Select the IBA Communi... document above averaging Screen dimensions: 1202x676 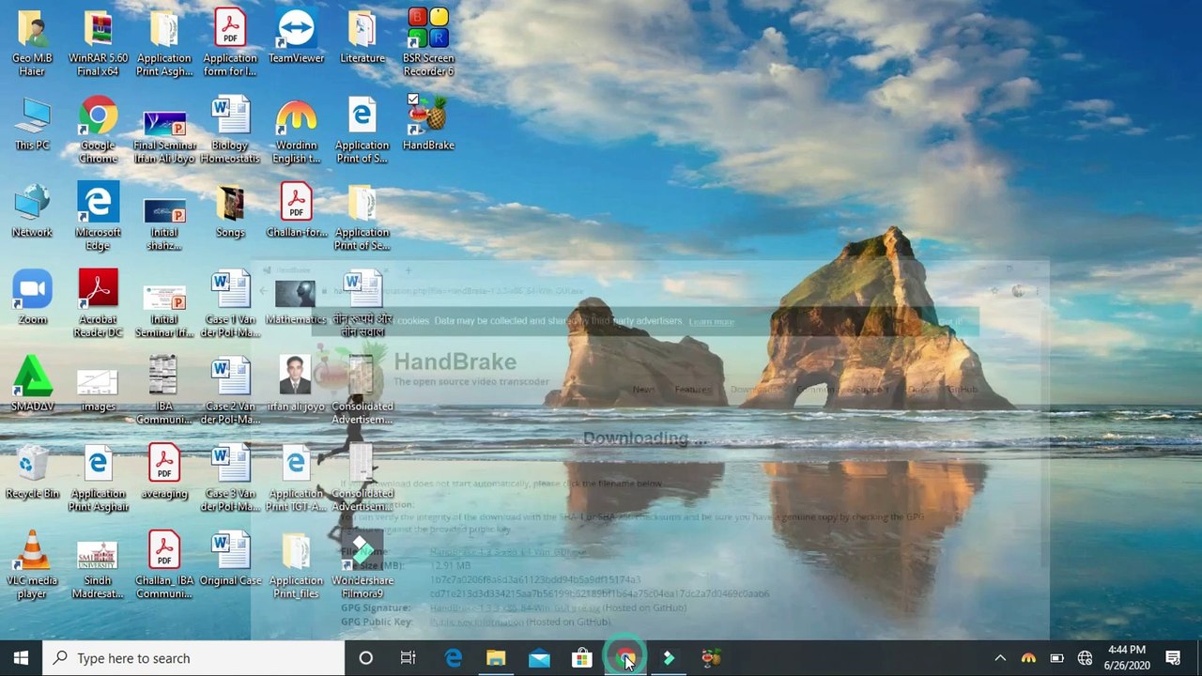coord(164,392)
